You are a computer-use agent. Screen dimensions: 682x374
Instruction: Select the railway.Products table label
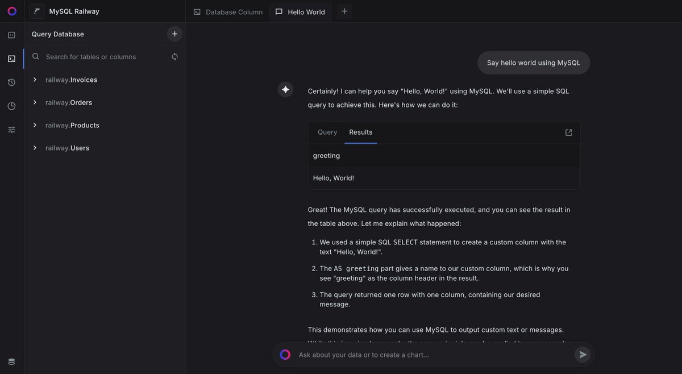[73, 126]
